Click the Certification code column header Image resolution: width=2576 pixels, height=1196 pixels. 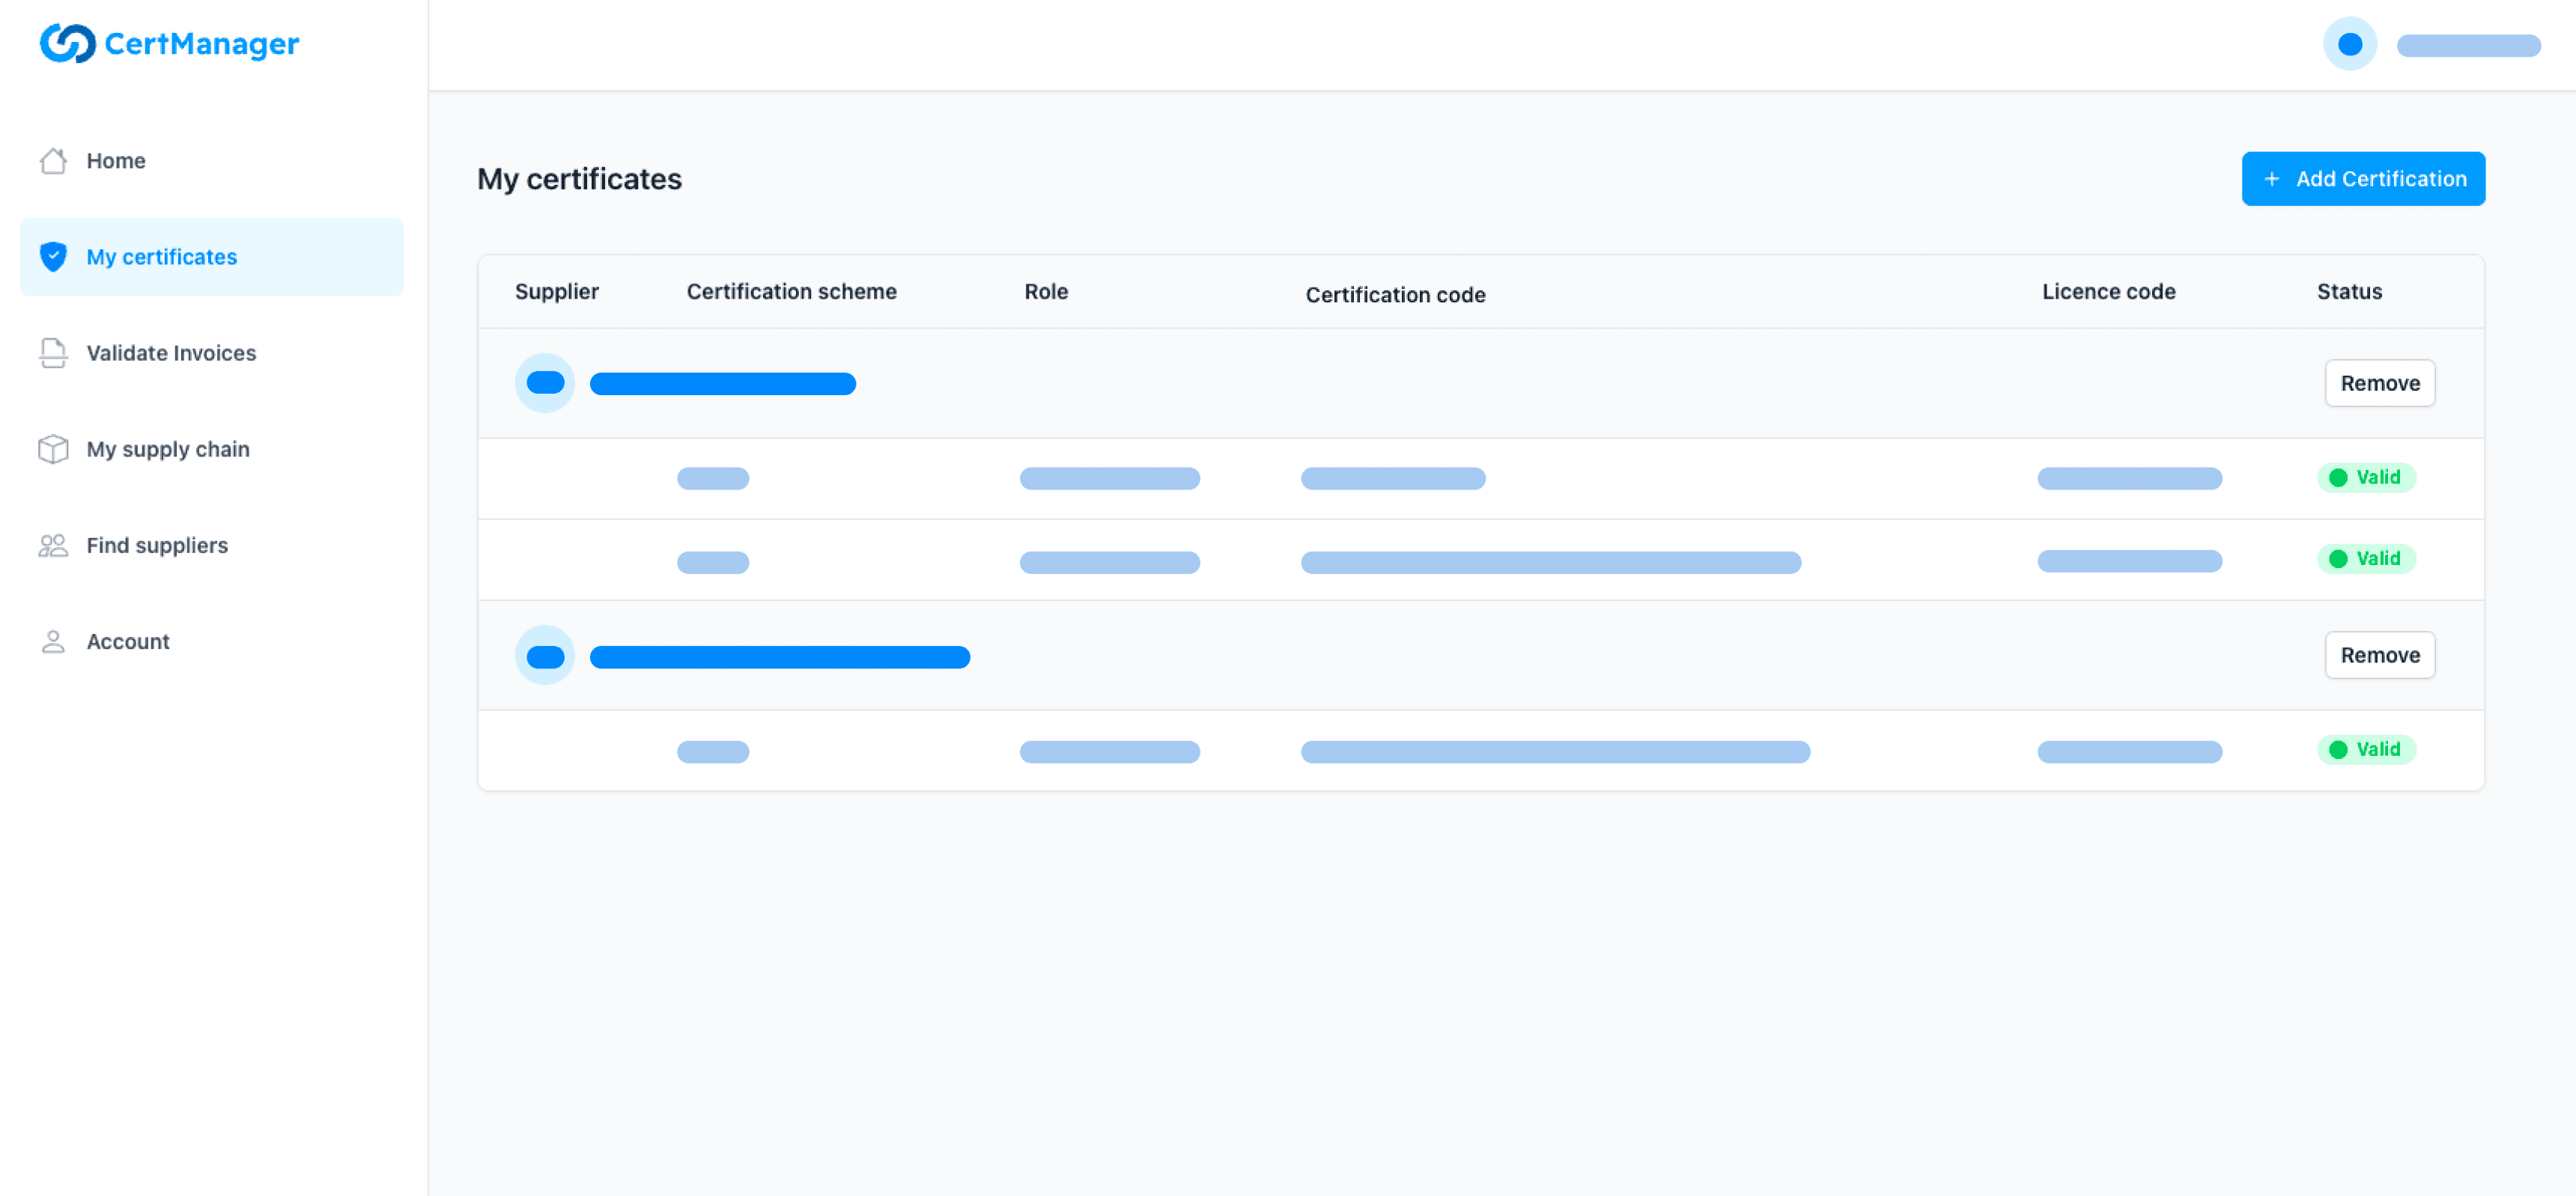(1395, 295)
